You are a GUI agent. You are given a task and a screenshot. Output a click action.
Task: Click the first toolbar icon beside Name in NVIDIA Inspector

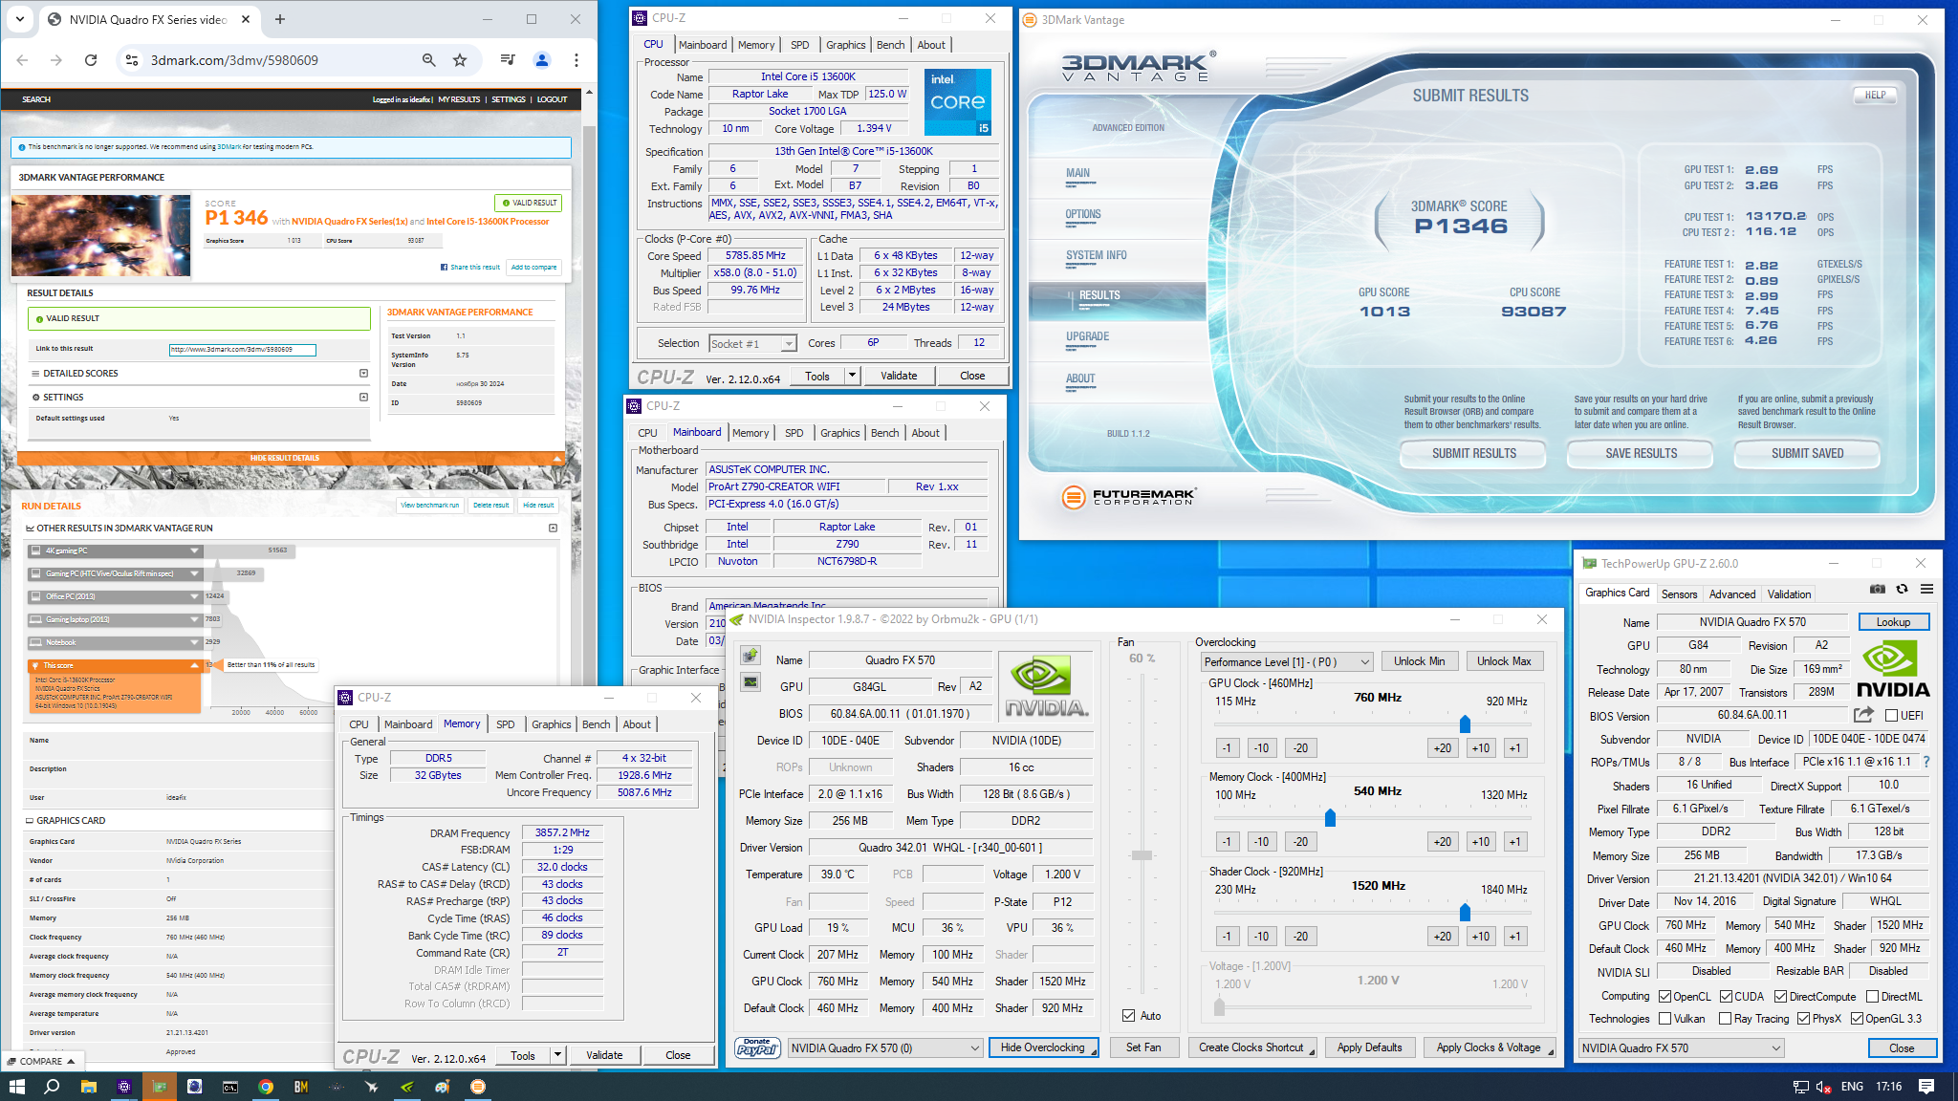click(x=751, y=656)
